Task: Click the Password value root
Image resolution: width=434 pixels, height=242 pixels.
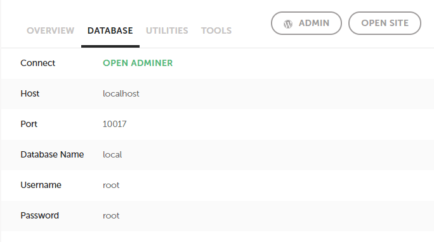Action: pyautogui.click(x=111, y=216)
